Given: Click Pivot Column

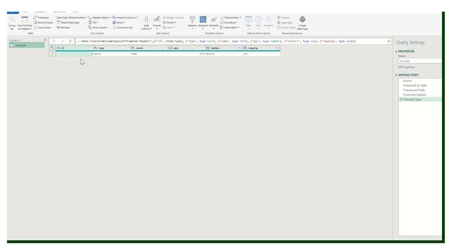Looking at the screenshot, I should click(98, 27).
